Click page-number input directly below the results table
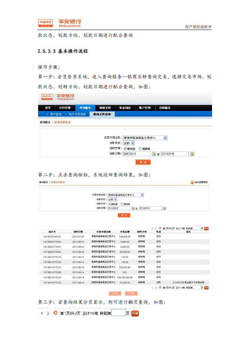249x352 pixels. 197,287
